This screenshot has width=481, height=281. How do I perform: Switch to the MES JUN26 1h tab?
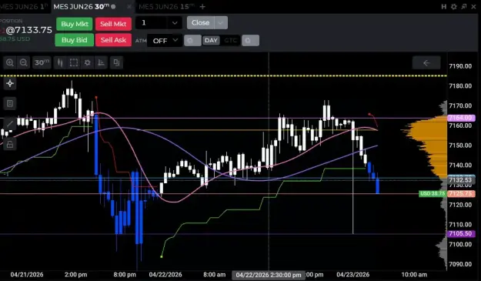click(24, 7)
